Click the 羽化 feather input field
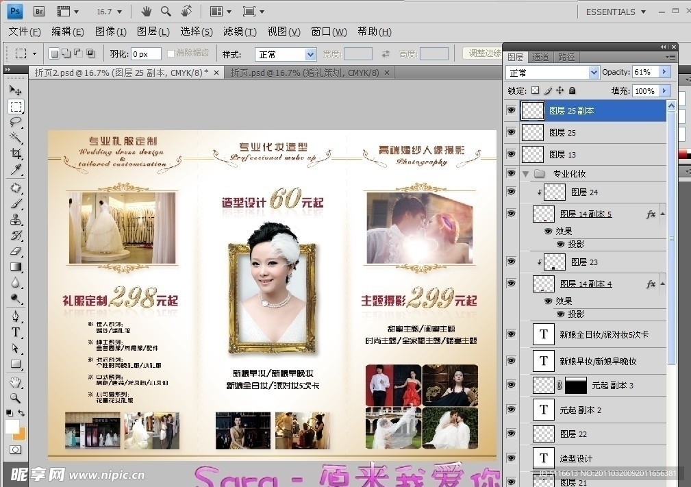This screenshot has height=487, width=691. 146,54
